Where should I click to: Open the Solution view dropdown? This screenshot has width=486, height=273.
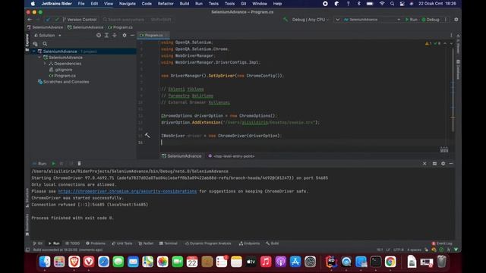[x=47, y=36]
